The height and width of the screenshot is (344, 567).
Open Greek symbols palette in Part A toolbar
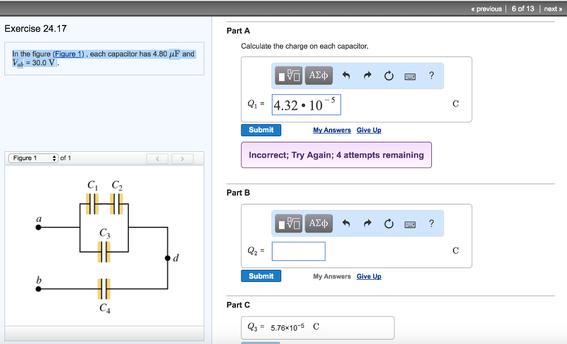(x=318, y=75)
